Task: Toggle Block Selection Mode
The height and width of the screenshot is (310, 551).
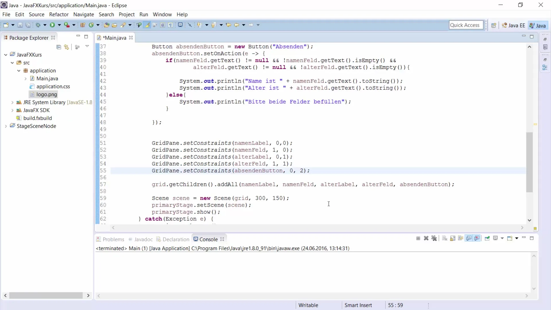Action: coord(163,25)
